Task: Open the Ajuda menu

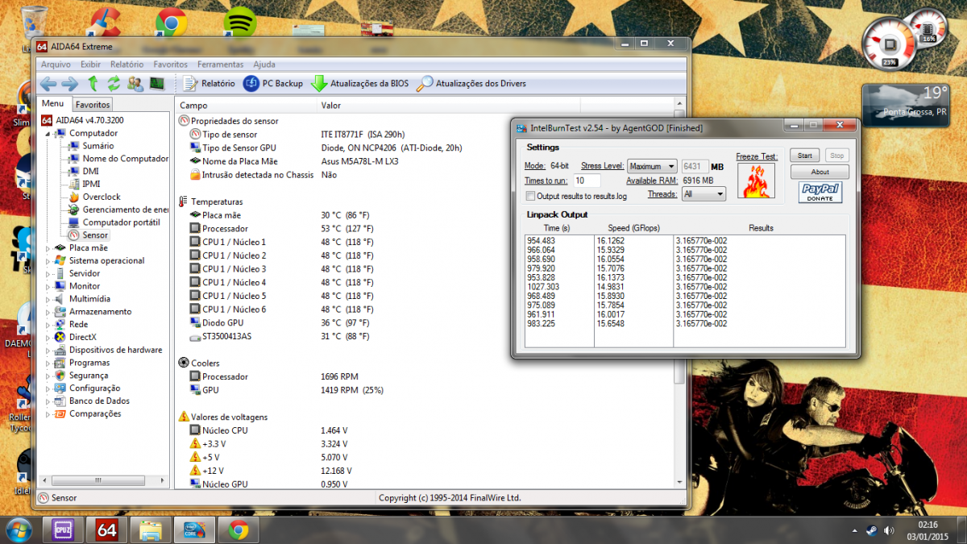Action: click(x=264, y=64)
